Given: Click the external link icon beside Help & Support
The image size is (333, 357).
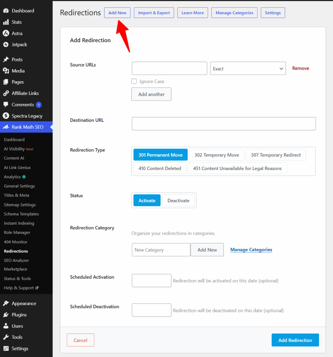Looking at the screenshot, I should (37, 288).
